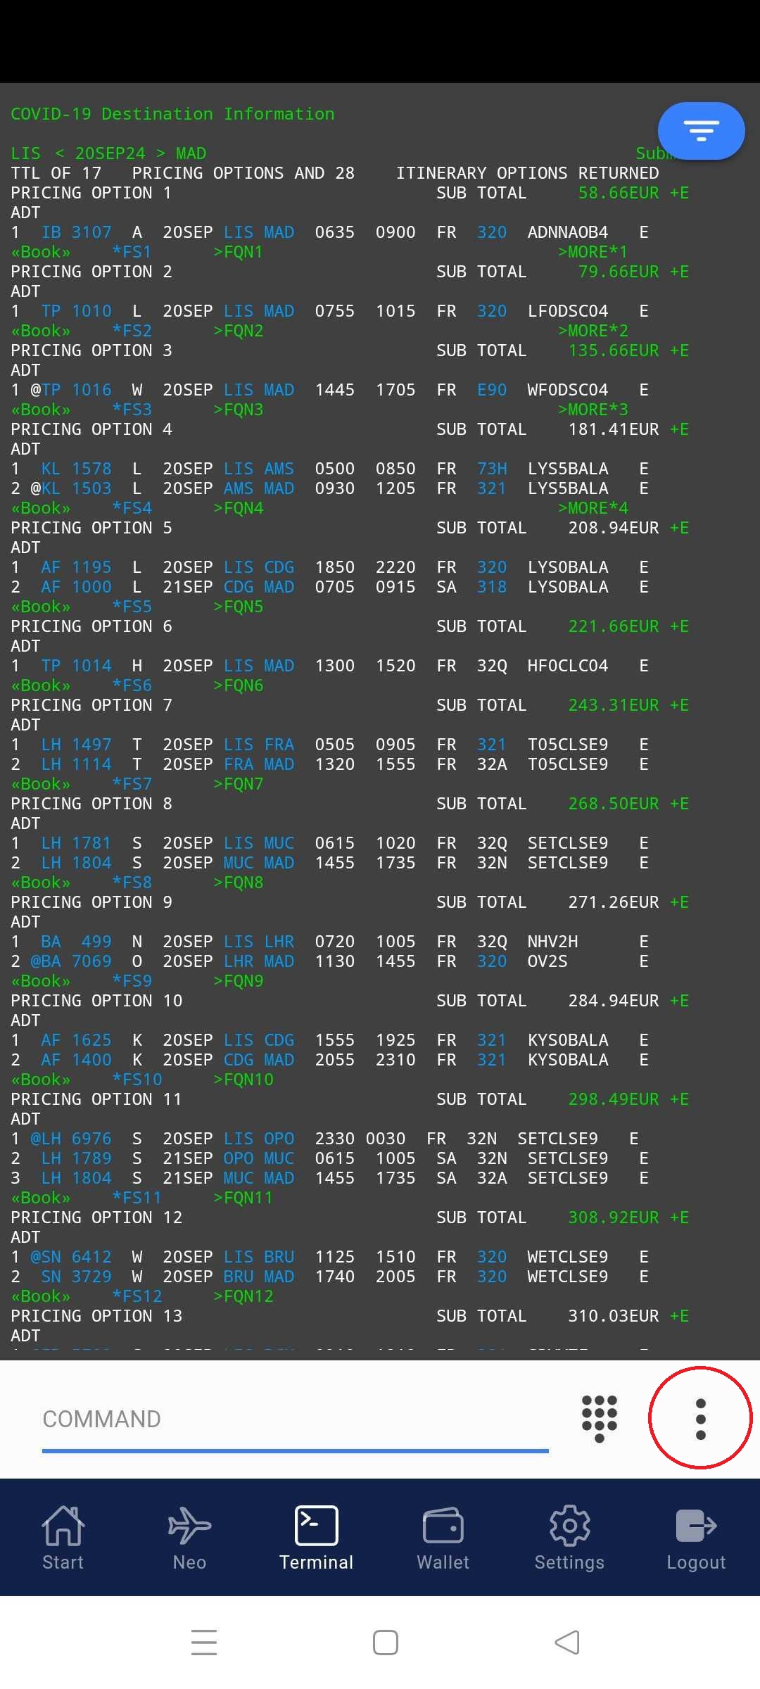Click *FS1 fare shortcut
The height and width of the screenshot is (1689, 760).
click(x=132, y=252)
